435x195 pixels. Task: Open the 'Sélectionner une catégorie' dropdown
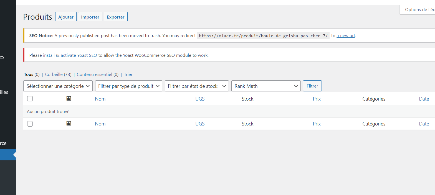(58, 86)
